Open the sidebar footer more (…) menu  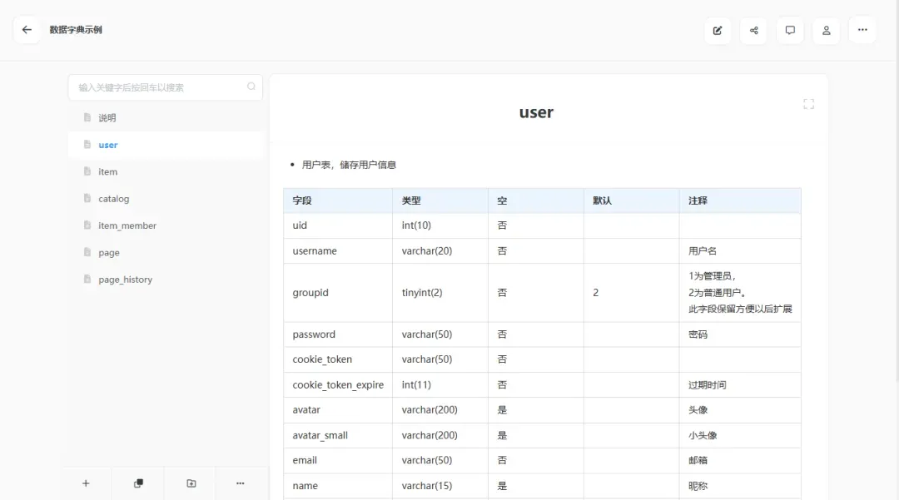[241, 483]
